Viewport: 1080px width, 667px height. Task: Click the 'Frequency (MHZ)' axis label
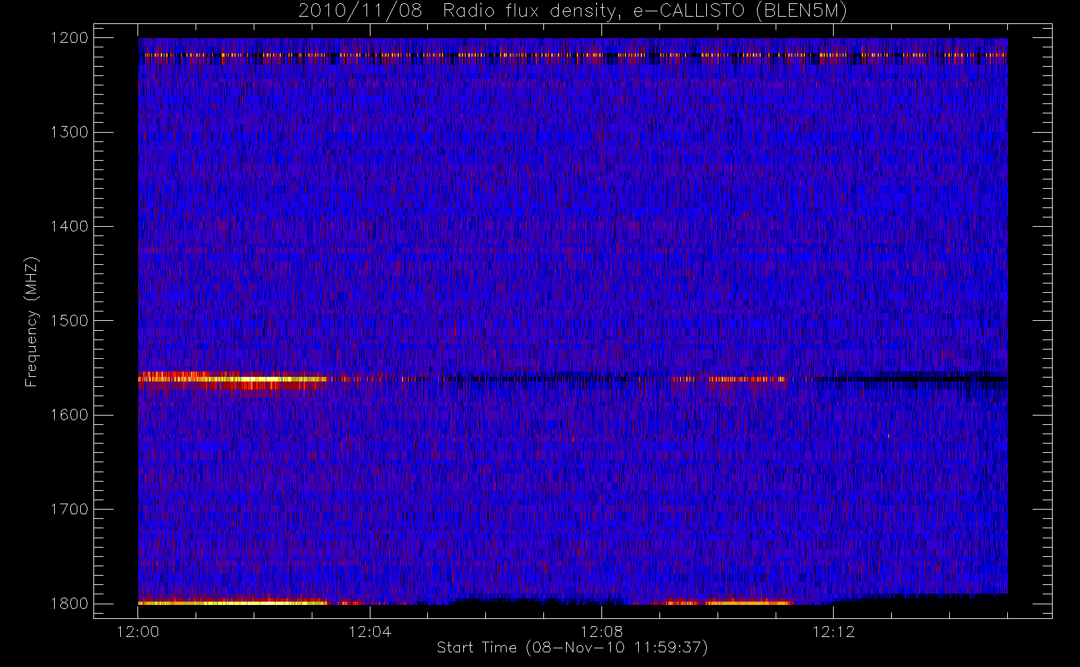coord(31,321)
